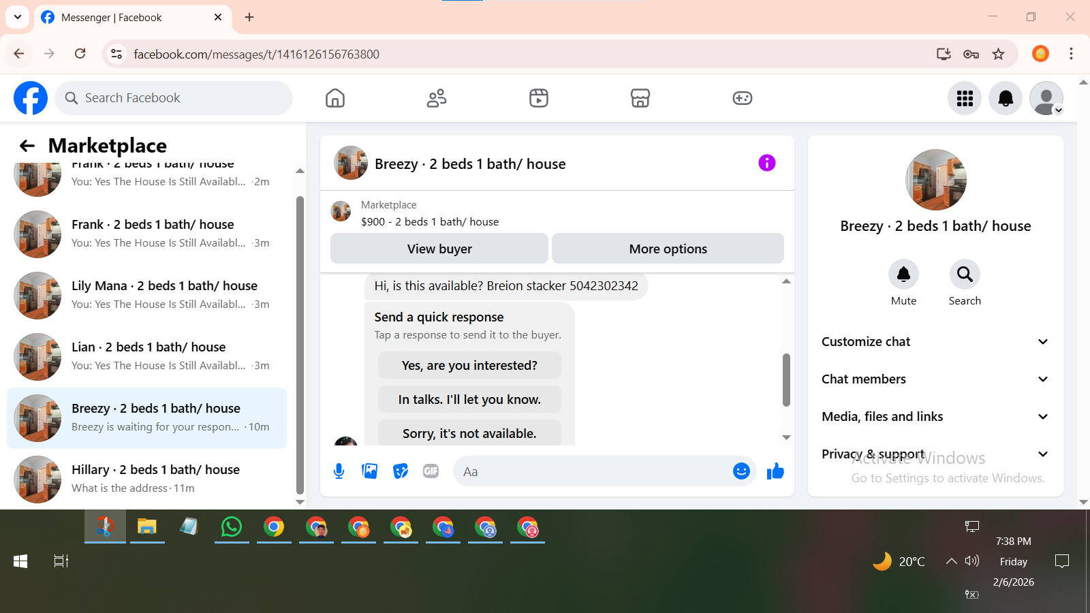Expand Chat members section
This screenshot has height=613, width=1090.
tap(935, 379)
